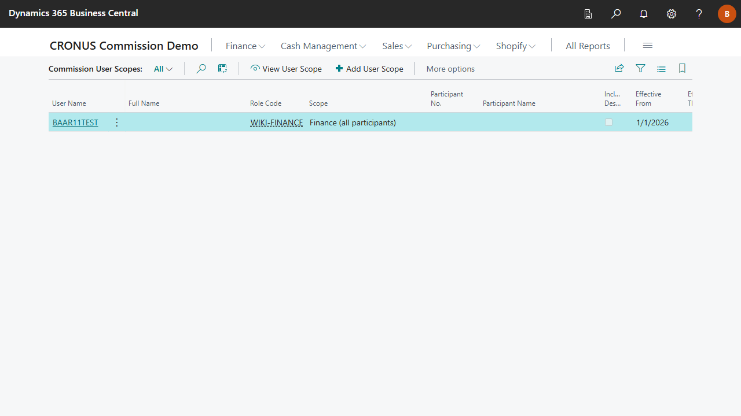The image size is (741, 416).
Task: Click the Role Code column header
Action: pos(266,103)
